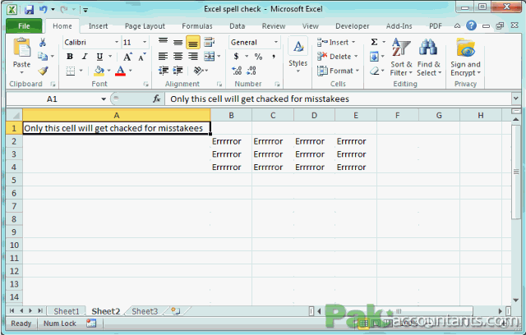526x335 pixels.
Task: Toggle Underline formatting
Action: point(99,57)
